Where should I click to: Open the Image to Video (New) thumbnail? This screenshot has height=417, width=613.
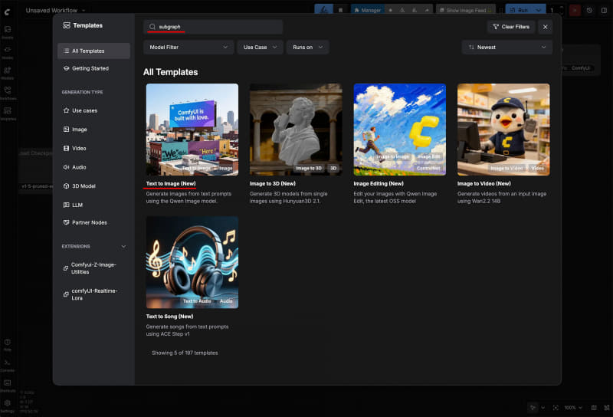point(503,130)
